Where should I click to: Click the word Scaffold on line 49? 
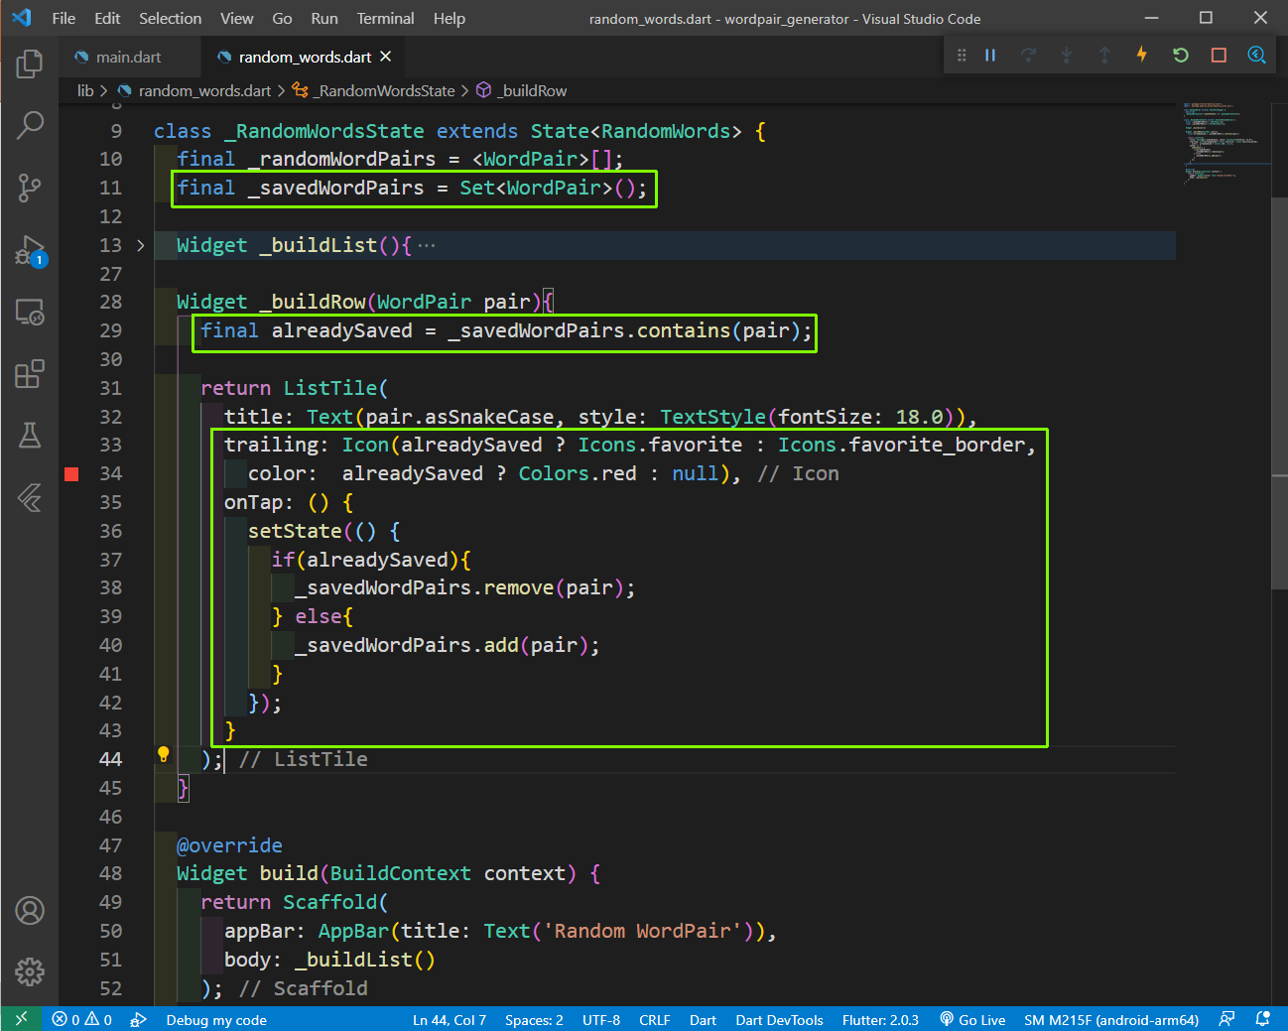coord(329,902)
